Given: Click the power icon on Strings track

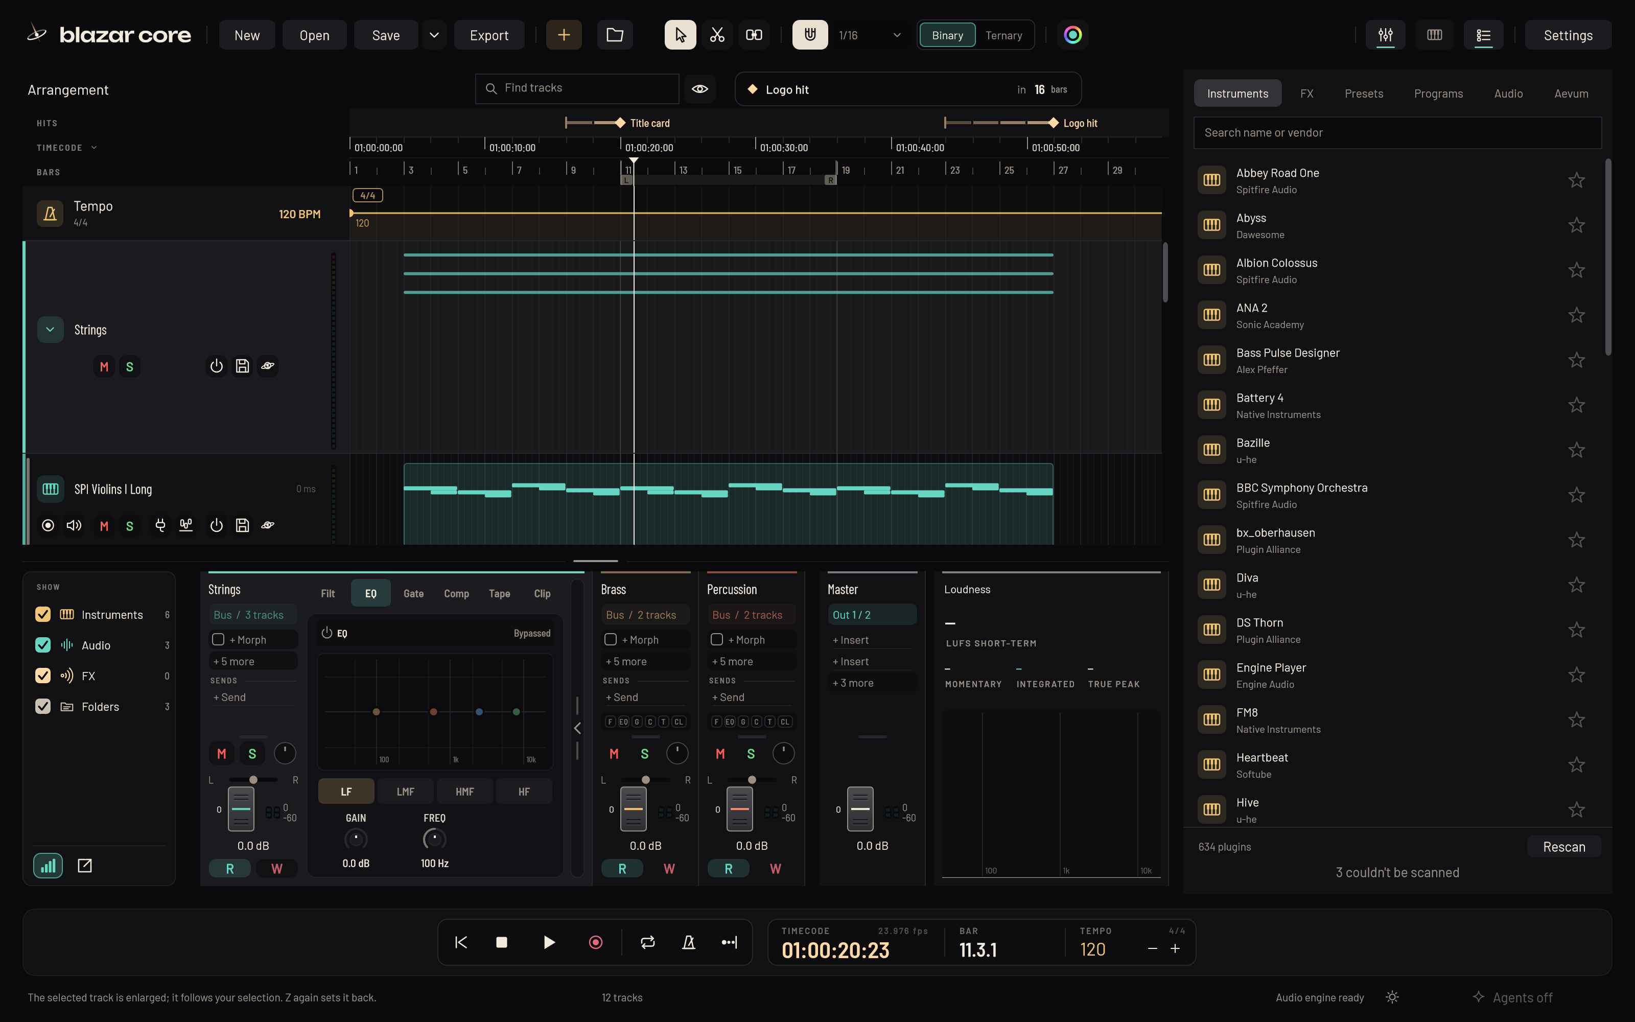Looking at the screenshot, I should click(216, 366).
